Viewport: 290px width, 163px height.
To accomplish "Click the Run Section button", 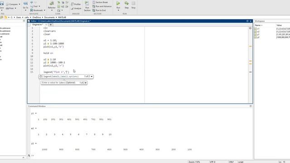I will 87,6.
